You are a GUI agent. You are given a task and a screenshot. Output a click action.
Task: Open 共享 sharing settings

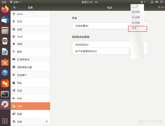click(30, 90)
